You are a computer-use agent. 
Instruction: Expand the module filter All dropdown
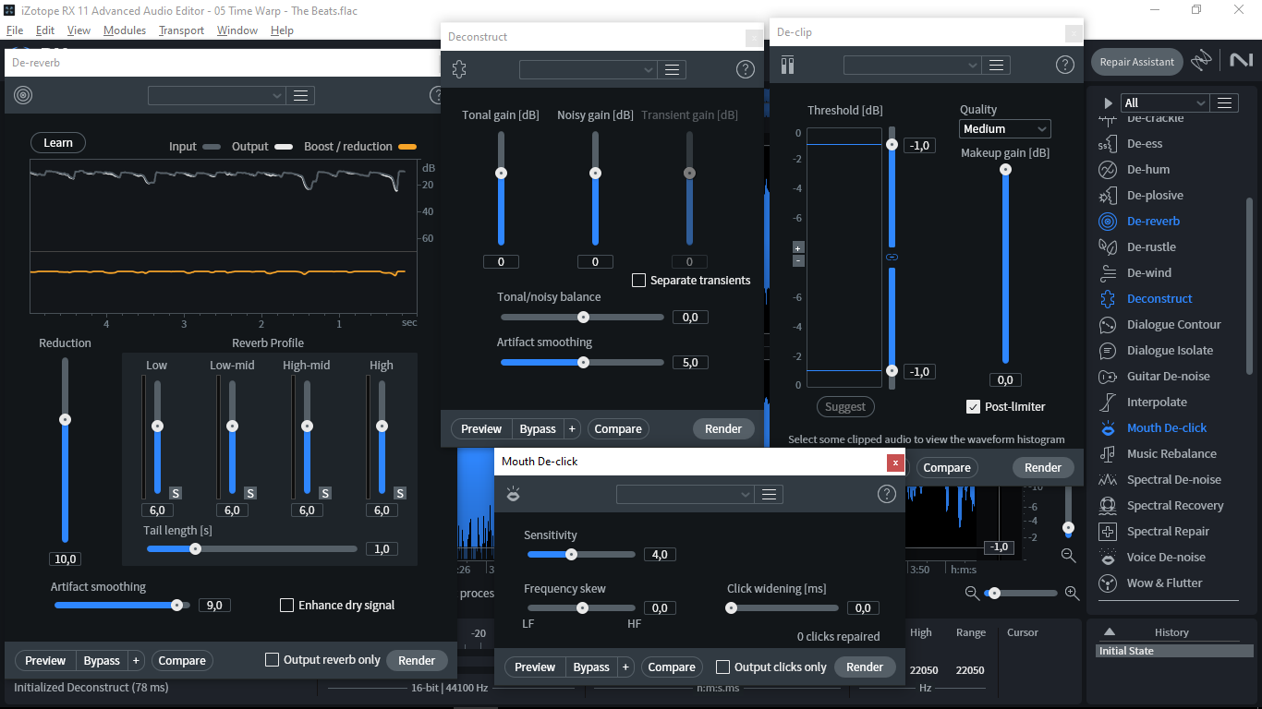pos(1164,103)
